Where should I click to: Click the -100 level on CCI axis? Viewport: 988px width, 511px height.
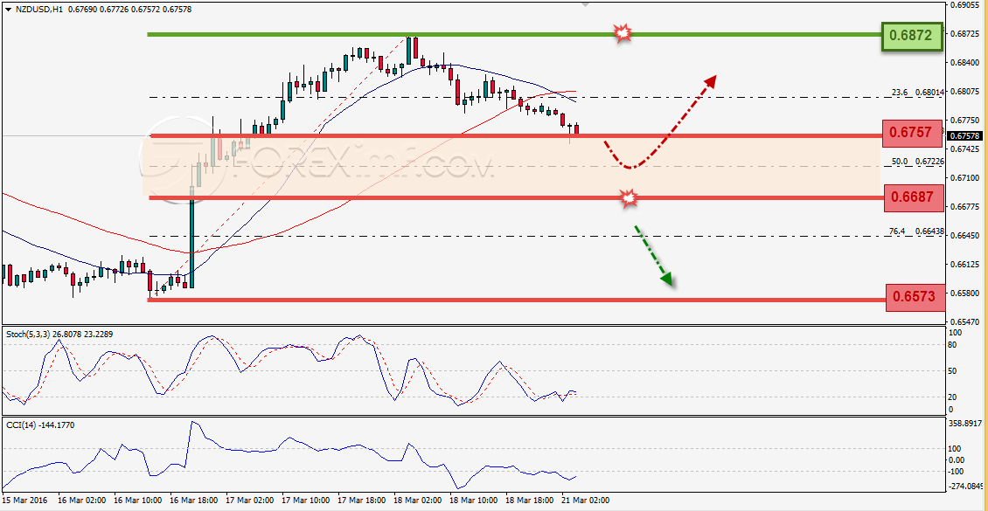[x=957, y=472]
